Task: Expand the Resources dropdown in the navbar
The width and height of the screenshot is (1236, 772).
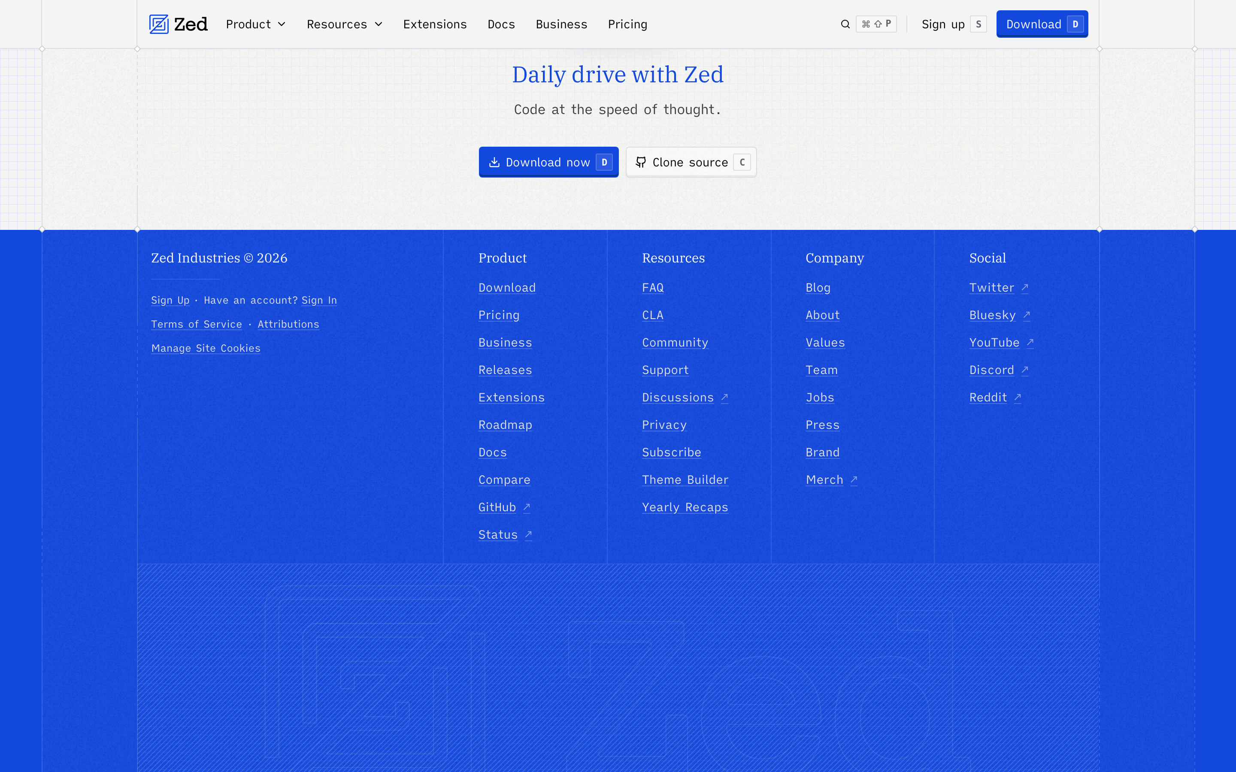Action: (345, 24)
